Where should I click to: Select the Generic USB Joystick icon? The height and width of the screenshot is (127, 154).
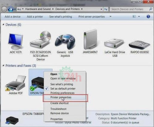pyautogui.click(x=65, y=46)
